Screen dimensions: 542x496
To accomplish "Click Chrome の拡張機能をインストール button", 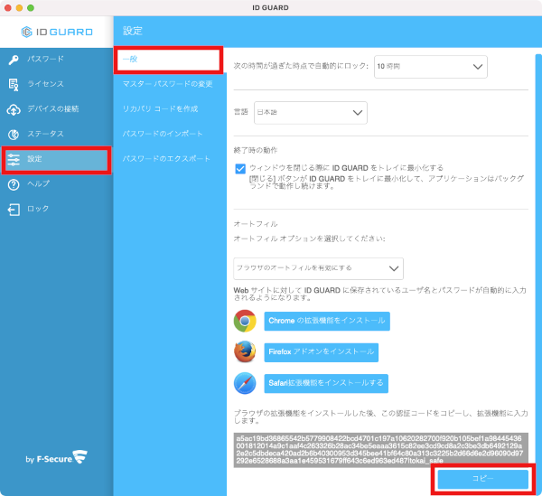I will pos(327,321).
